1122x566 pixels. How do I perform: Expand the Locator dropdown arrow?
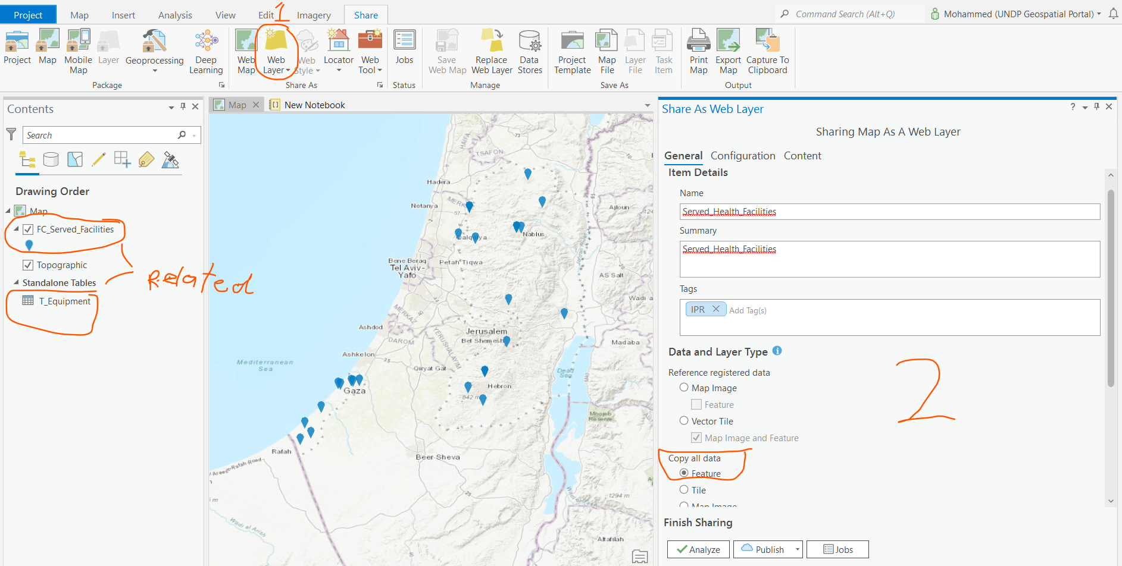339,70
